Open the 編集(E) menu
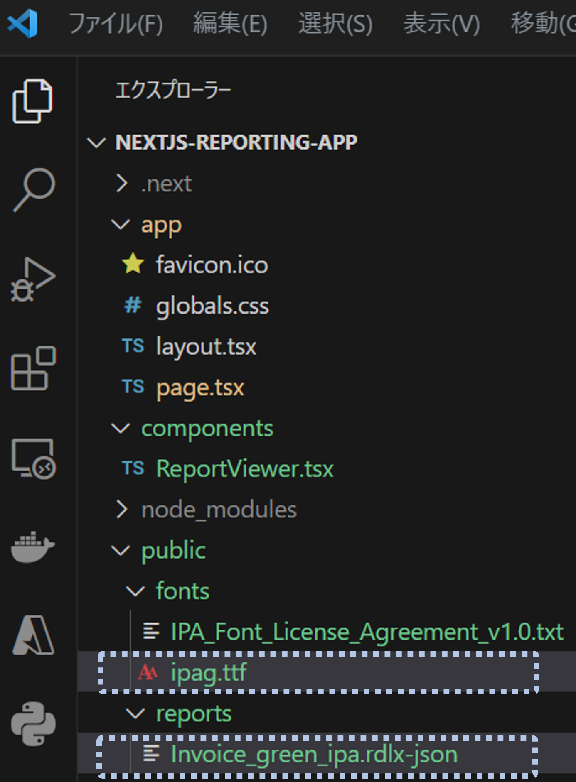This screenshot has width=576, height=782. pos(231,24)
